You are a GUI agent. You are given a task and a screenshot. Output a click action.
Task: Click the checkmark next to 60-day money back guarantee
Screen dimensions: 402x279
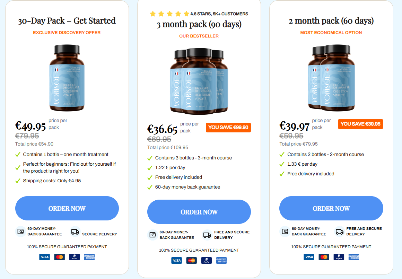click(150, 188)
